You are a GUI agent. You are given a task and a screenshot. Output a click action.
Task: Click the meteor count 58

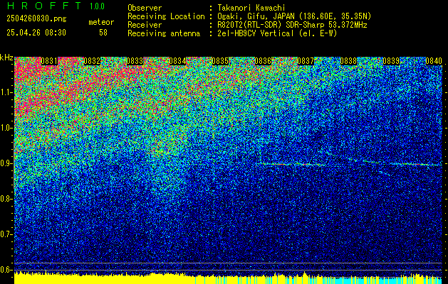click(x=103, y=33)
